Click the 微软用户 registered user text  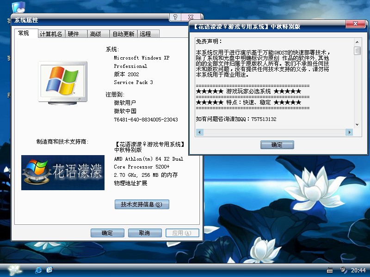pyautogui.click(x=125, y=102)
